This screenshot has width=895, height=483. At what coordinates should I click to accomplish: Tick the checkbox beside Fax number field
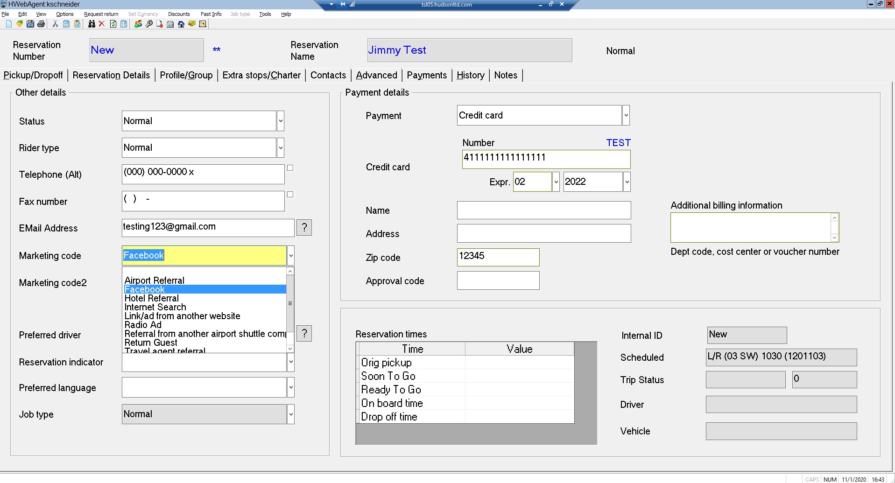290,195
